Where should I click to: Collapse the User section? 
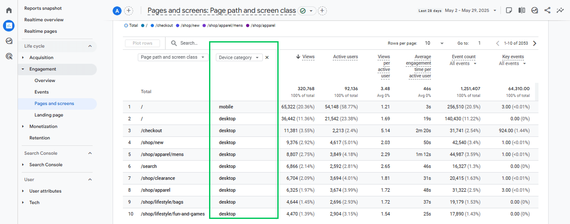(x=90, y=179)
